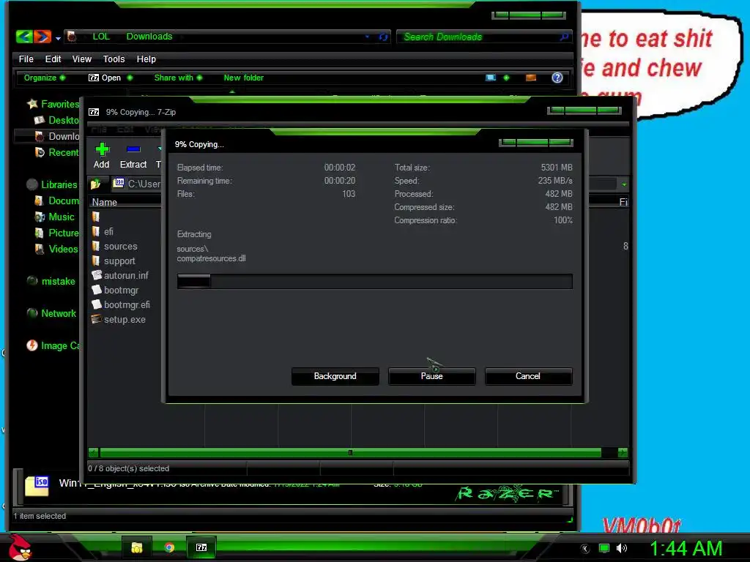Expand the Share with dropdown

pos(178,78)
